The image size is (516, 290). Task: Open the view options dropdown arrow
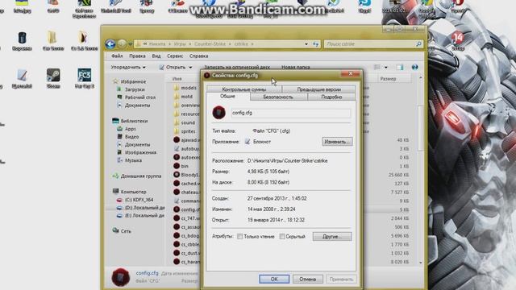pos(386,68)
